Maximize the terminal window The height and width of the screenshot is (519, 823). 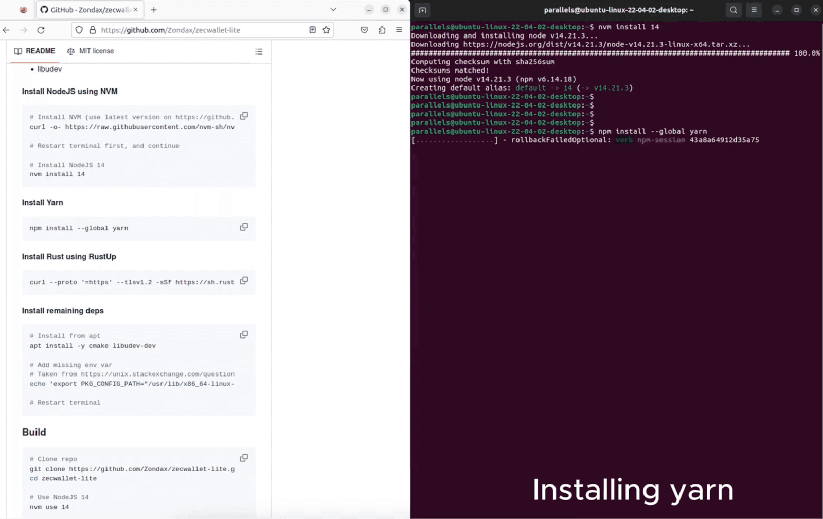[796, 10]
